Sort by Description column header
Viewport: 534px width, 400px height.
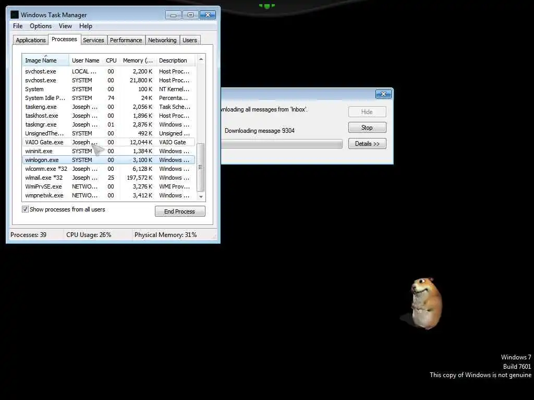(x=176, y=60)
